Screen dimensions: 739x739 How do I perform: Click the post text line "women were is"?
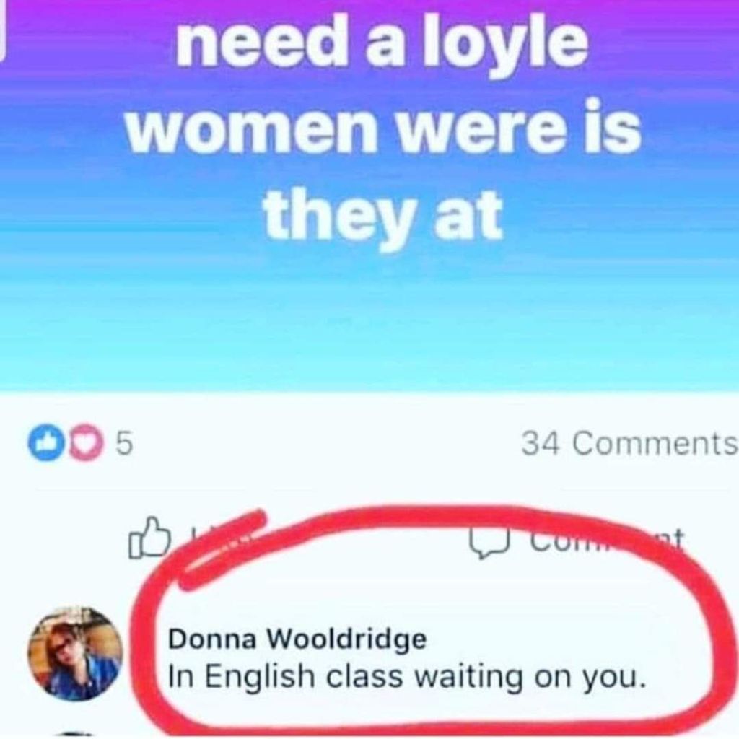(385, 128)
